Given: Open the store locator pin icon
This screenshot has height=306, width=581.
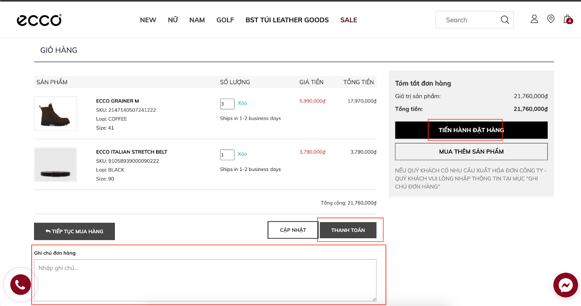Looking at the screenshot, I should pos(551,19).
